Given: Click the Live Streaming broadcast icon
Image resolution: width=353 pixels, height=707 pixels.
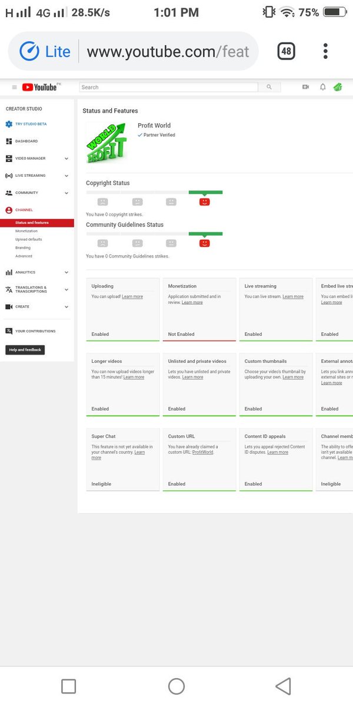Looking at the screenshot, I should pos(9,176).
